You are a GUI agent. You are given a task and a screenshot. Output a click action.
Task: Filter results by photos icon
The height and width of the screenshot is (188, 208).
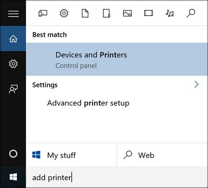click(127, 13)
